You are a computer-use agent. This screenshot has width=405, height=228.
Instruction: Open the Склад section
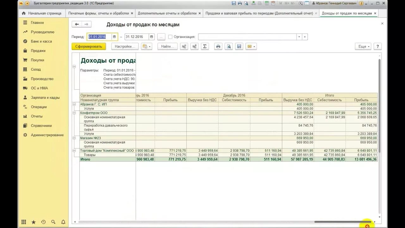pos(36,69)
